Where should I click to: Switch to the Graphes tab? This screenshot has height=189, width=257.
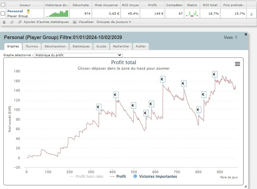(13, 46)
